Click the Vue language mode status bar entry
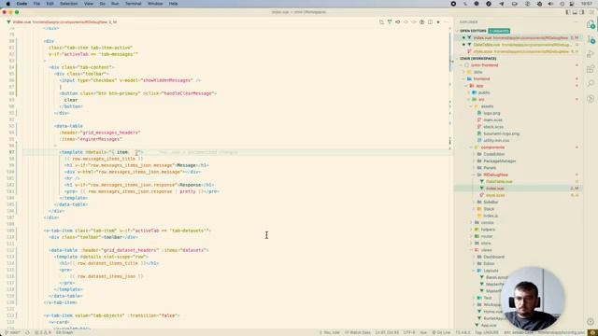 tap(423, 332)
